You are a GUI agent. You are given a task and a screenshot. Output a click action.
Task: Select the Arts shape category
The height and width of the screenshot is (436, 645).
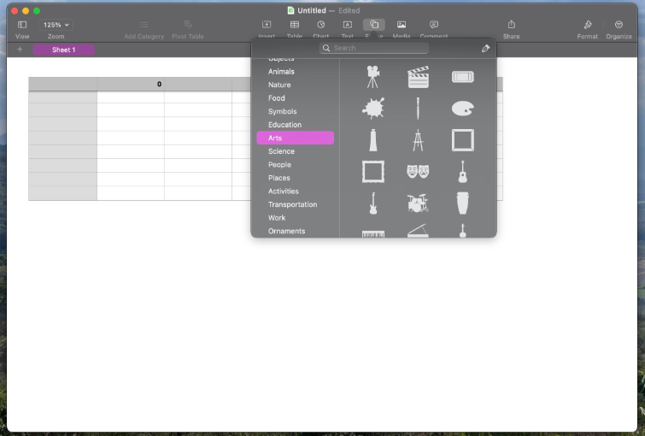[296, 138]
